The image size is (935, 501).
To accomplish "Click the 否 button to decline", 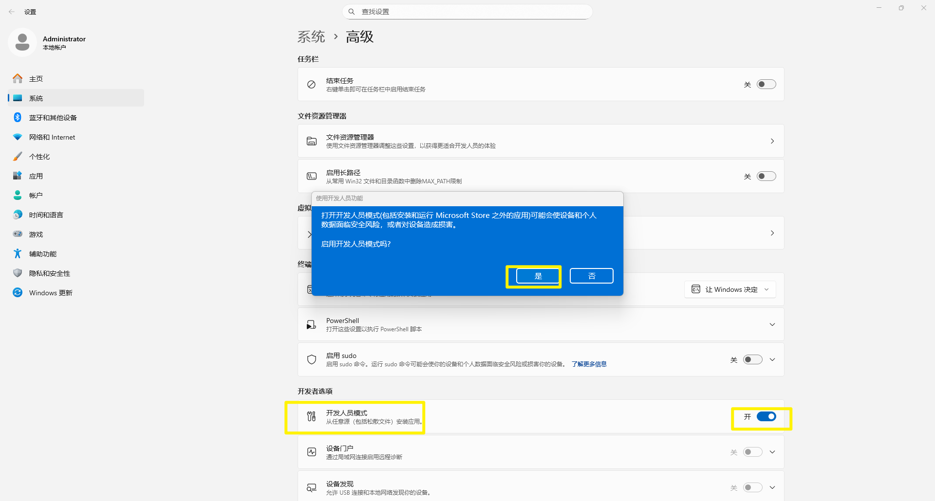I will pyautogui.click(x=591, y=276).
